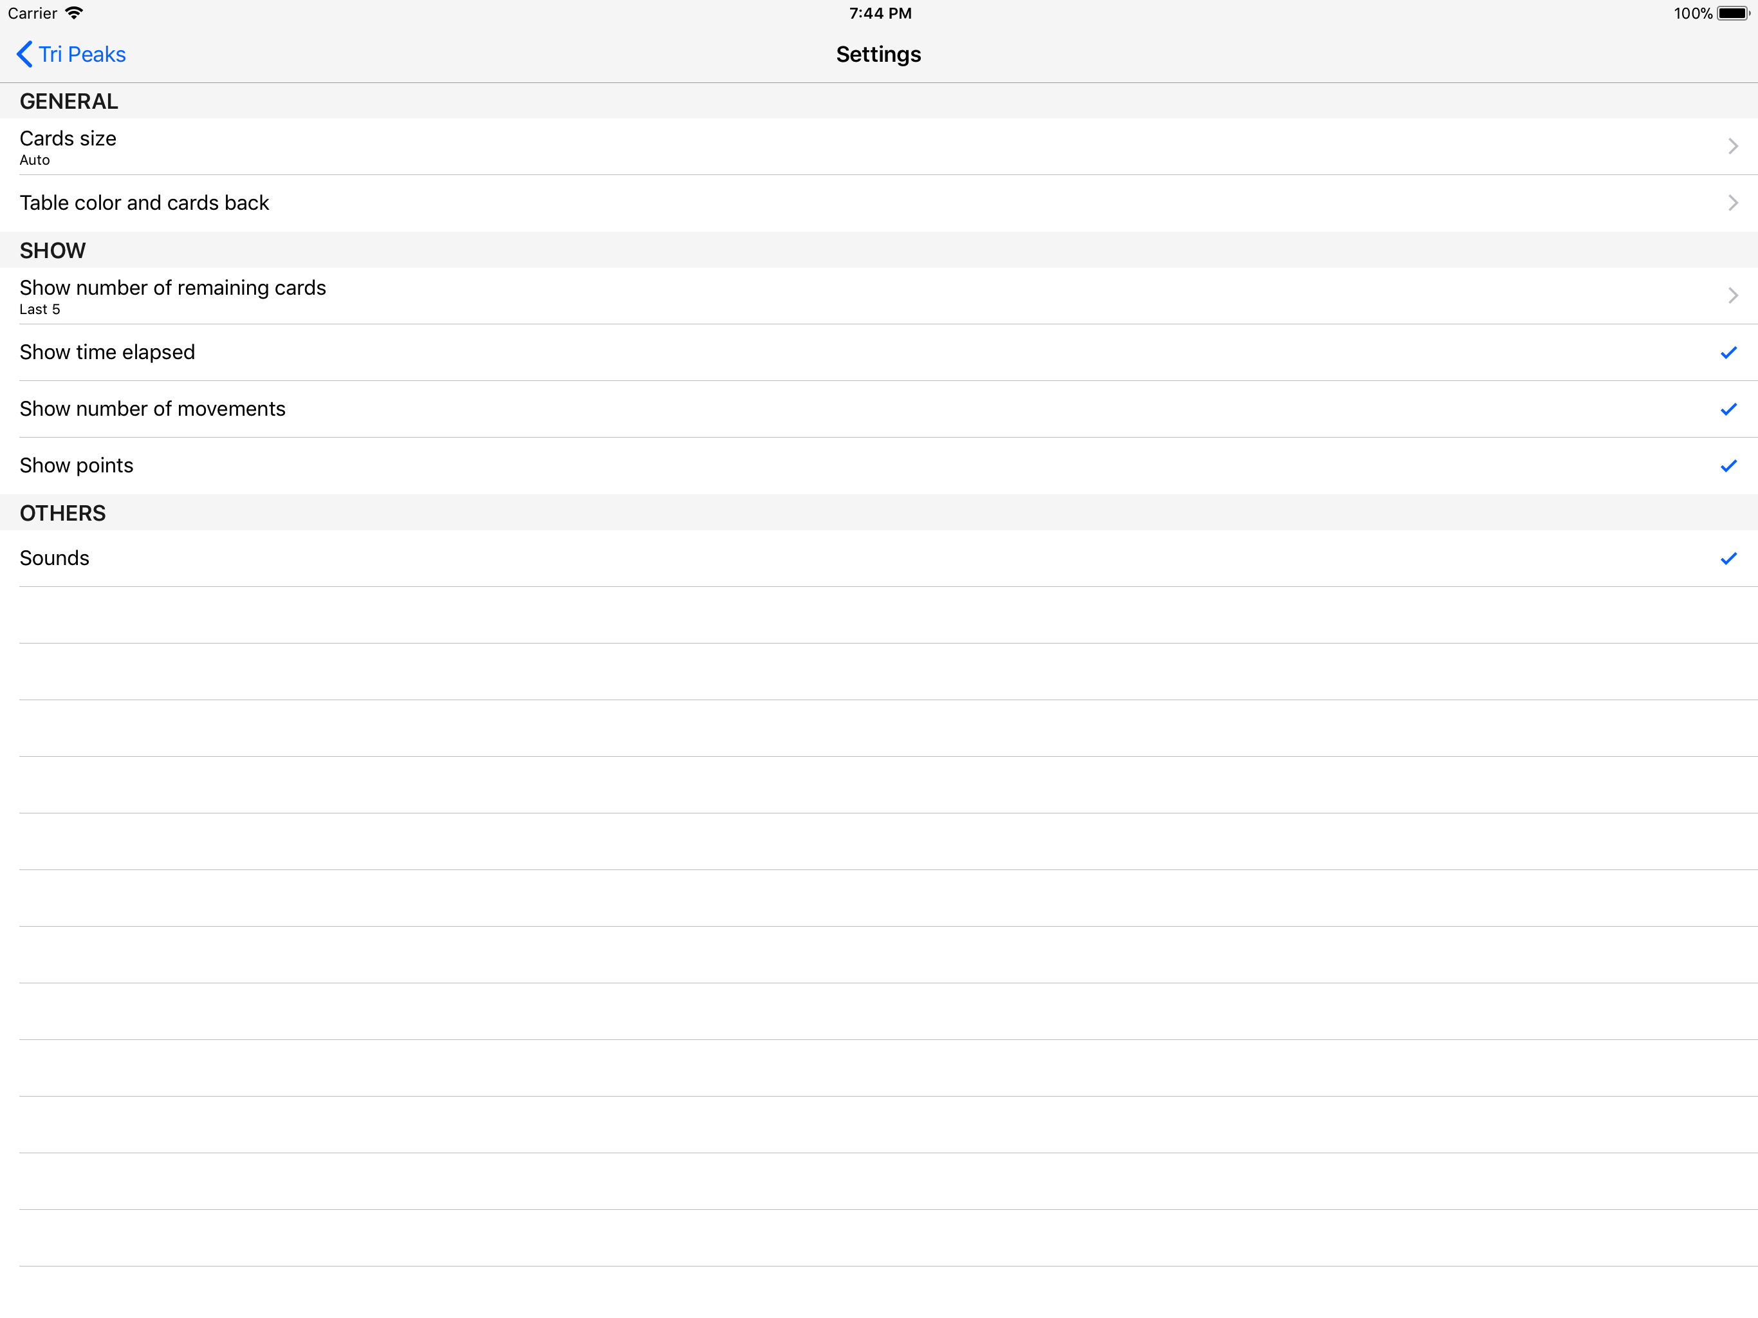Click the Show time elapsed checkmark

point(1728,352)
